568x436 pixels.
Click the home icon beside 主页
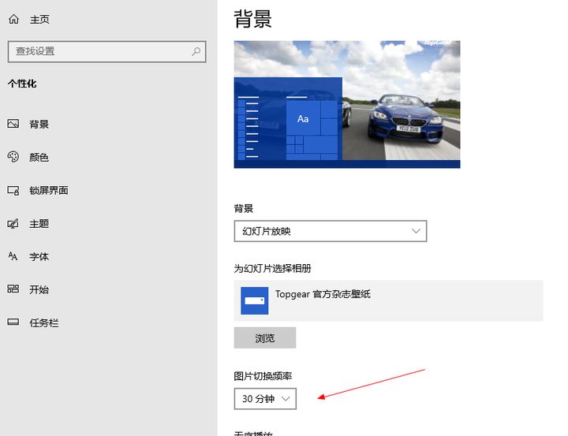coord(13,20)
